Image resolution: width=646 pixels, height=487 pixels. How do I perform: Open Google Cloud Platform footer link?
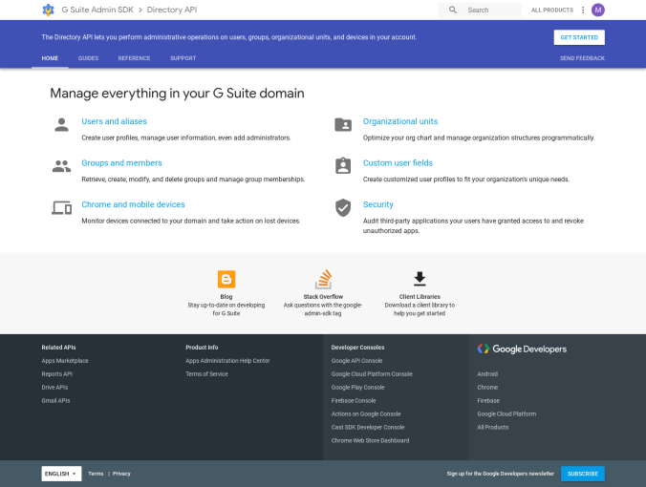point(506,414)
